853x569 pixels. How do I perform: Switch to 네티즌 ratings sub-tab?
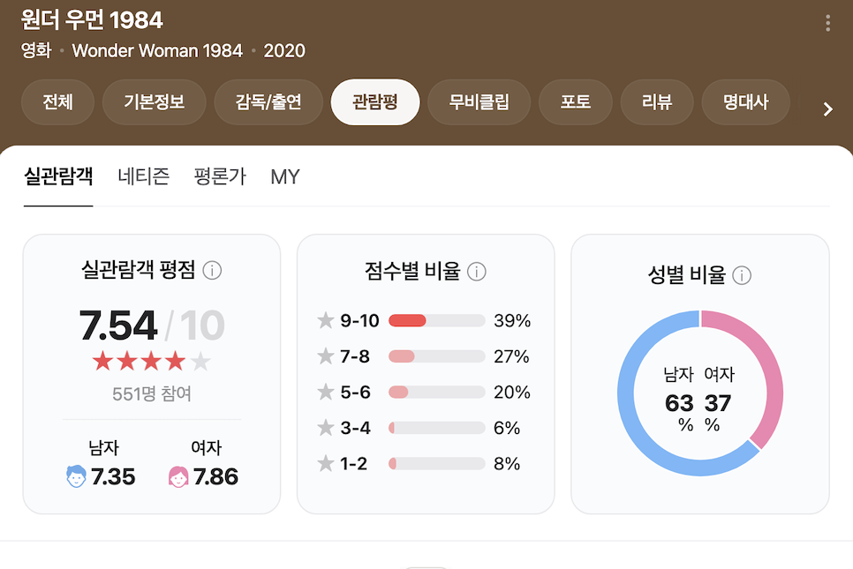[144, 176]
